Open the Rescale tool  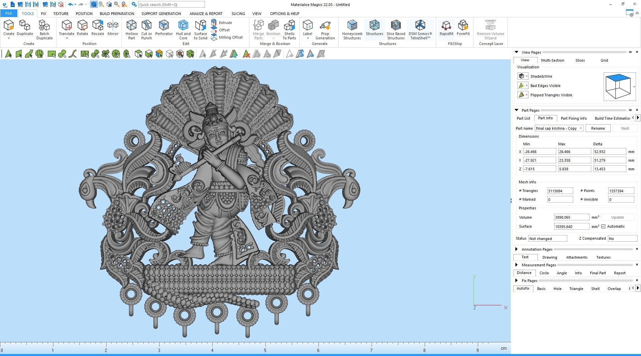(97, 28)
